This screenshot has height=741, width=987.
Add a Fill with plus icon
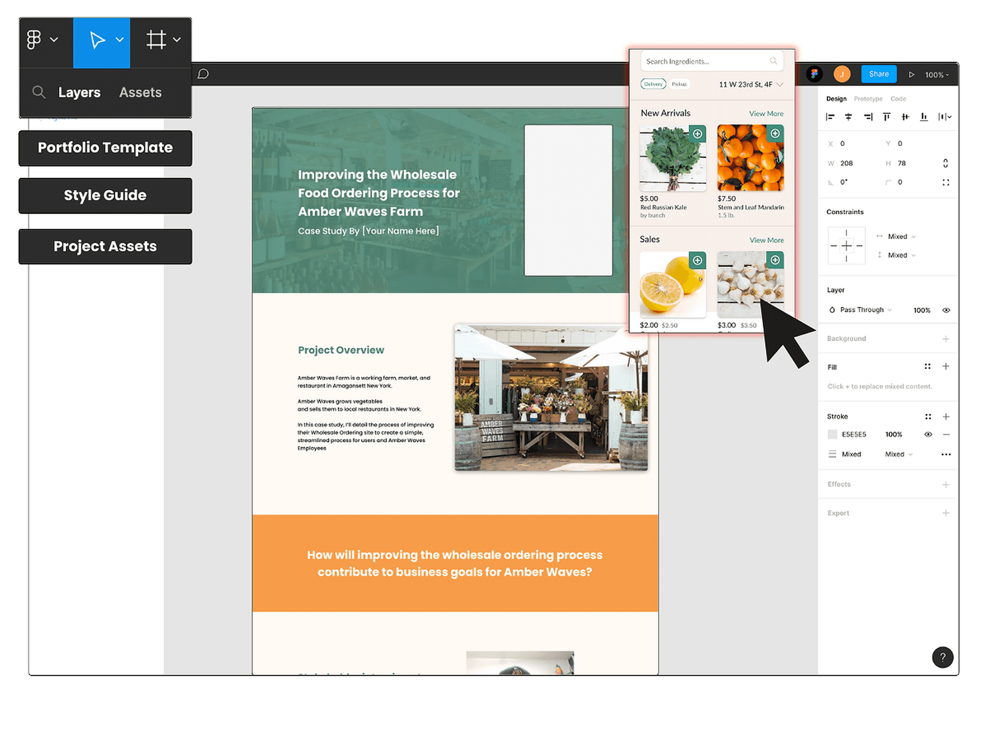click(946, 366)
